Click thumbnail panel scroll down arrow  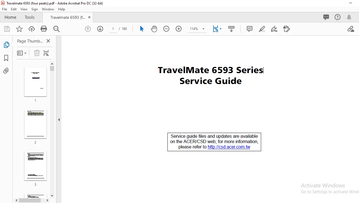click(52, 196)
